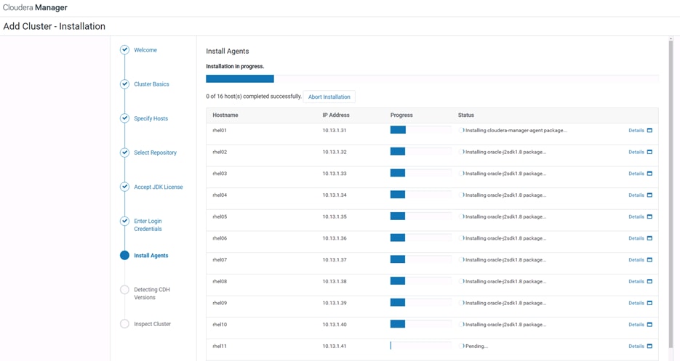Click the progress bar for rhel01
Screen dimensions: 680x361
420,129
